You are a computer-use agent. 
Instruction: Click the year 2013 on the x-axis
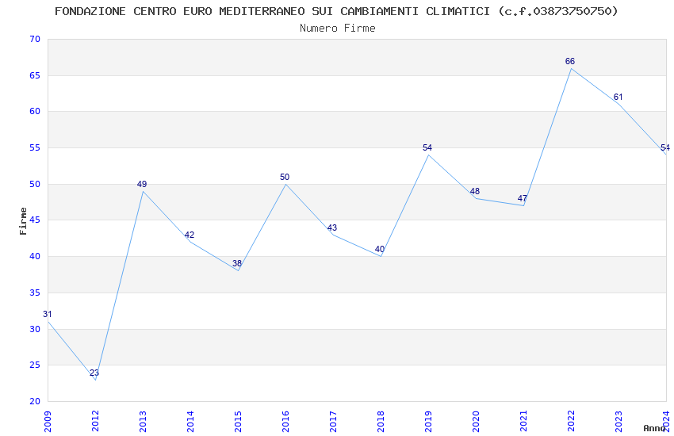click(x=143, y=422)
